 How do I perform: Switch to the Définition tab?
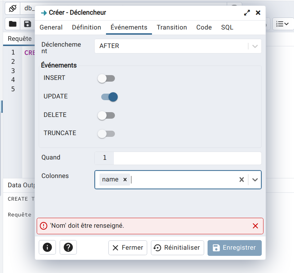[86, 27]
